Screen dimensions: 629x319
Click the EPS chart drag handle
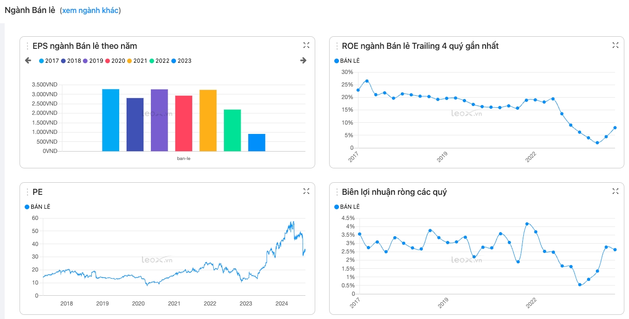[x=27, y=46]
